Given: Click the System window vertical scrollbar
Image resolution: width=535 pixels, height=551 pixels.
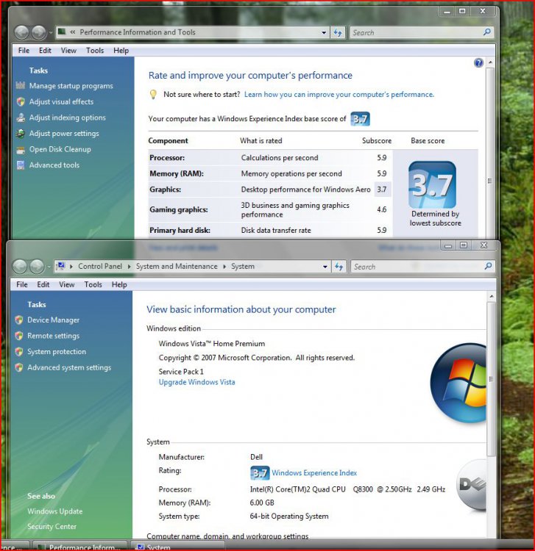Looking at the screenshot, I should [492, 378].
